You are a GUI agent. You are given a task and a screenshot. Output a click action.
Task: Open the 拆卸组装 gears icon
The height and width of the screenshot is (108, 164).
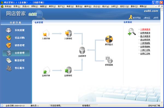pos(109,60)
